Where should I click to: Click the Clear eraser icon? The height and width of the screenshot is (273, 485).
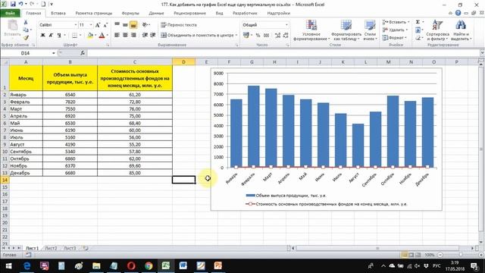click(418, 38)
